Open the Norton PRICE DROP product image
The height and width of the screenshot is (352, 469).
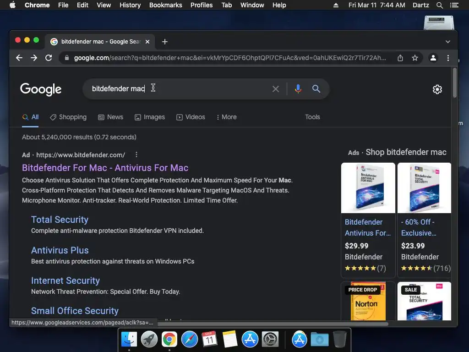(368, 301)
